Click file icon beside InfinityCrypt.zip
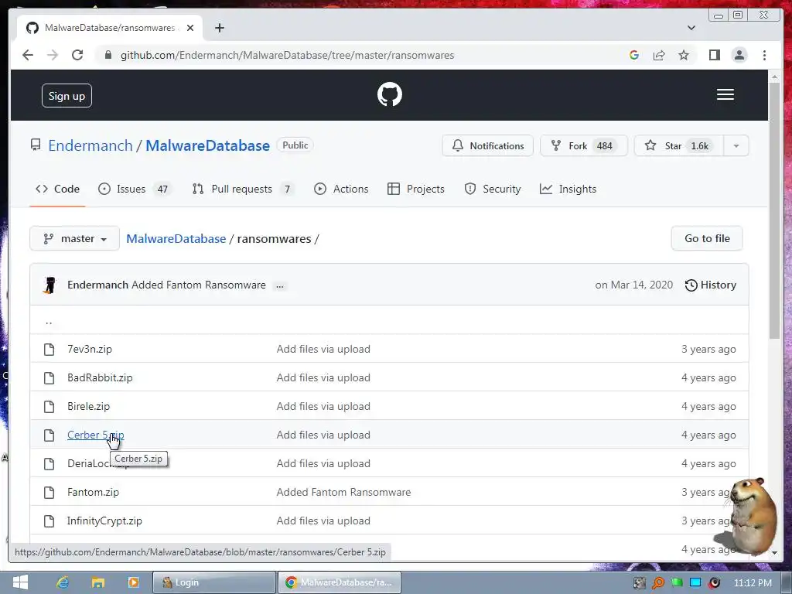The height and width of the screenshot is (594, 792). [x=49, y=521]
